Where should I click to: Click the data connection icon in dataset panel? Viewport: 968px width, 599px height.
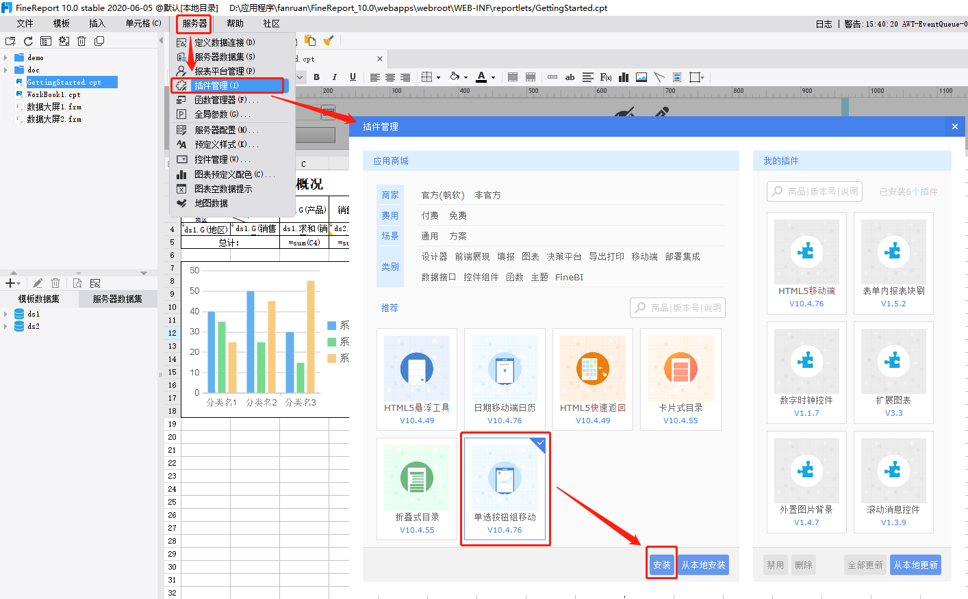coord(95,283)
